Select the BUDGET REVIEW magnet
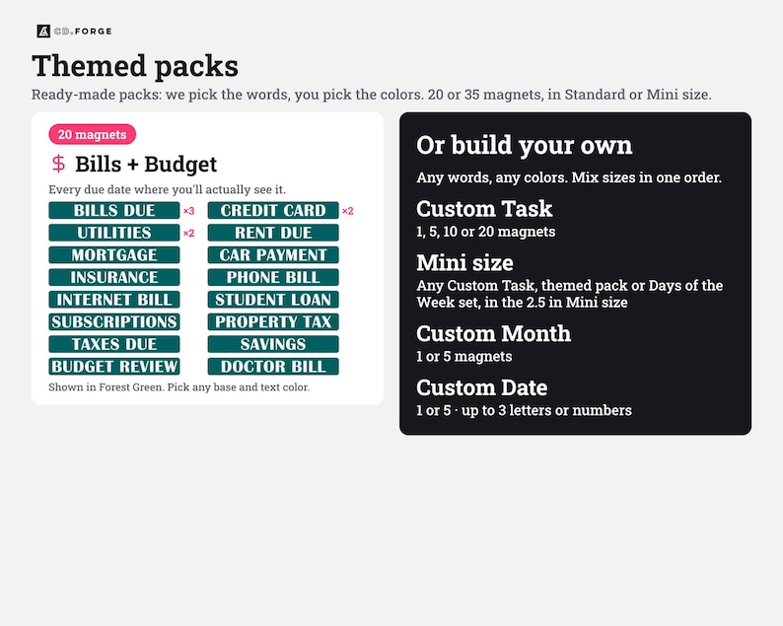This screenshot has width=783, height=626. coord(114,367)
